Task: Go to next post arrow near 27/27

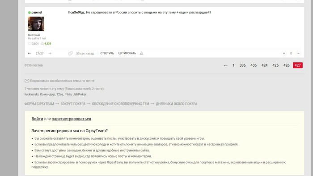Action: click(x=50, y=53)
